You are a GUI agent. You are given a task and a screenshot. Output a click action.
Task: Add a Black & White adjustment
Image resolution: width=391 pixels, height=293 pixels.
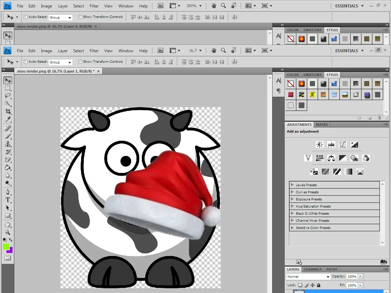tap(343, 158)
